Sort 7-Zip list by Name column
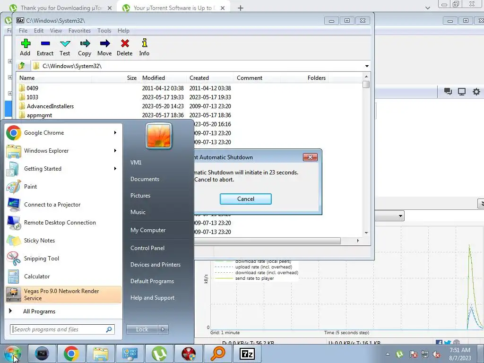Screen dimensions: 484x363 click(x=54, y=78)
